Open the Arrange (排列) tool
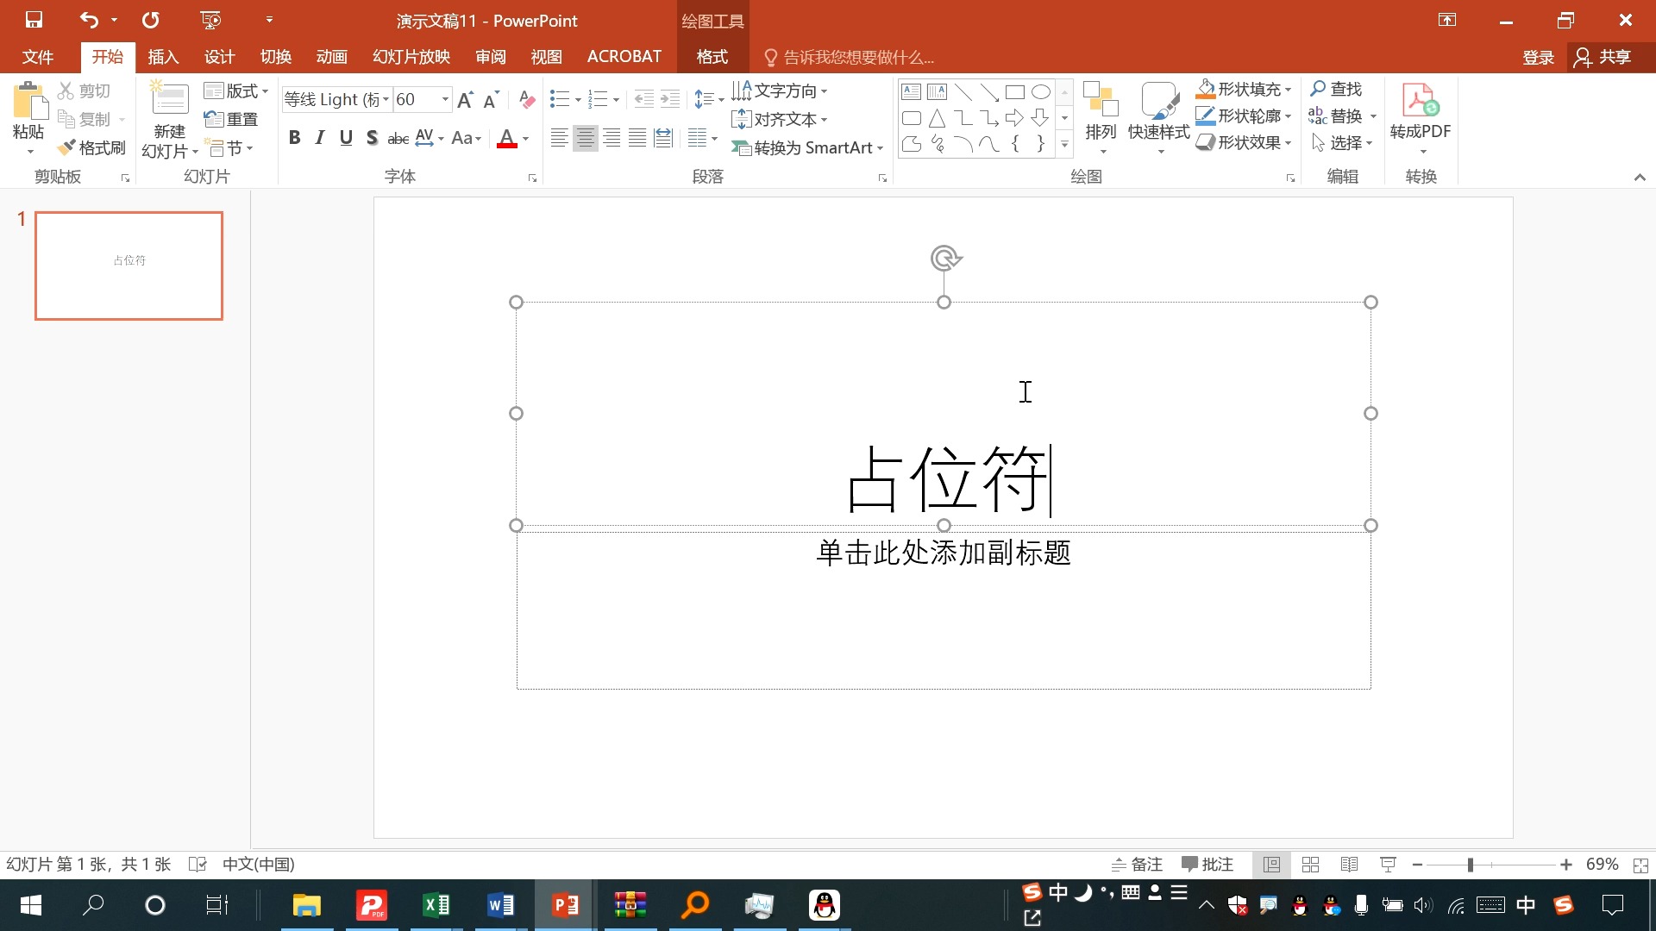This screenshot has height=931, width=1656. [x=1100, y=116]
